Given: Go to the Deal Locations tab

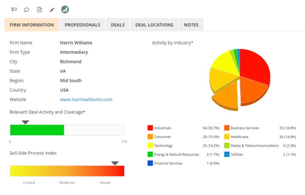Looking at the screenshot, I should (154, 25).
